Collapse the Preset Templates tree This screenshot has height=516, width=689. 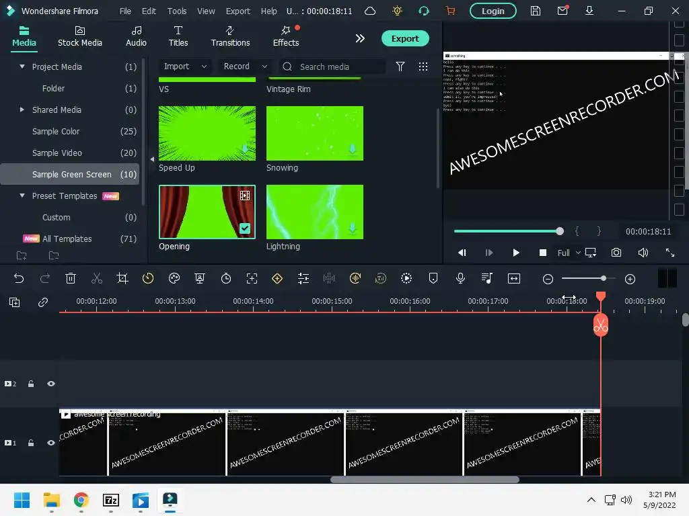[22, 196]
